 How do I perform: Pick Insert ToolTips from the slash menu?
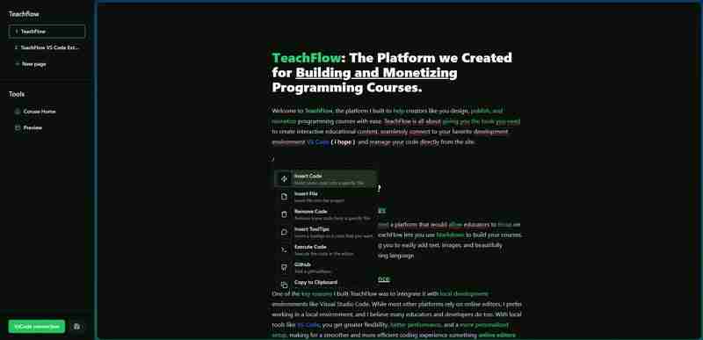[326, 232]
